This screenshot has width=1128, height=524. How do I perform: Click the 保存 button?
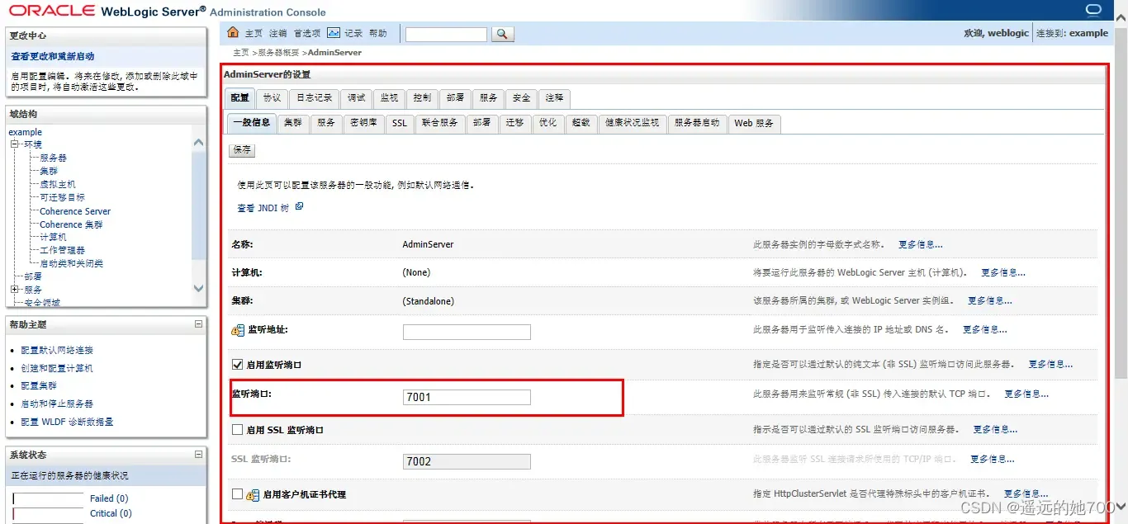point(242,150)
